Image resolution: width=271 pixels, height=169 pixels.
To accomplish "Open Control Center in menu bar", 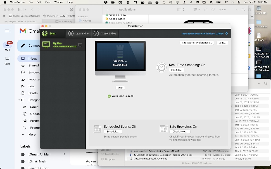I will [x=239, y=2].
